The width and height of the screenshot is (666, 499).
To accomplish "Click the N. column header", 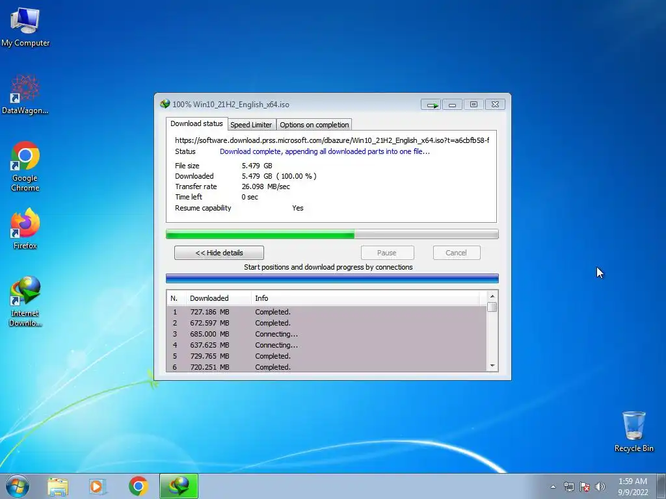I will [x=176, y=298].
